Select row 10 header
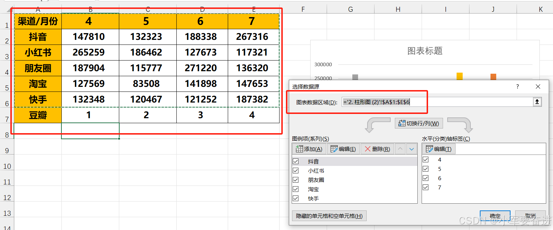Viewport: 553px width, 230px height. click(7, 162)
